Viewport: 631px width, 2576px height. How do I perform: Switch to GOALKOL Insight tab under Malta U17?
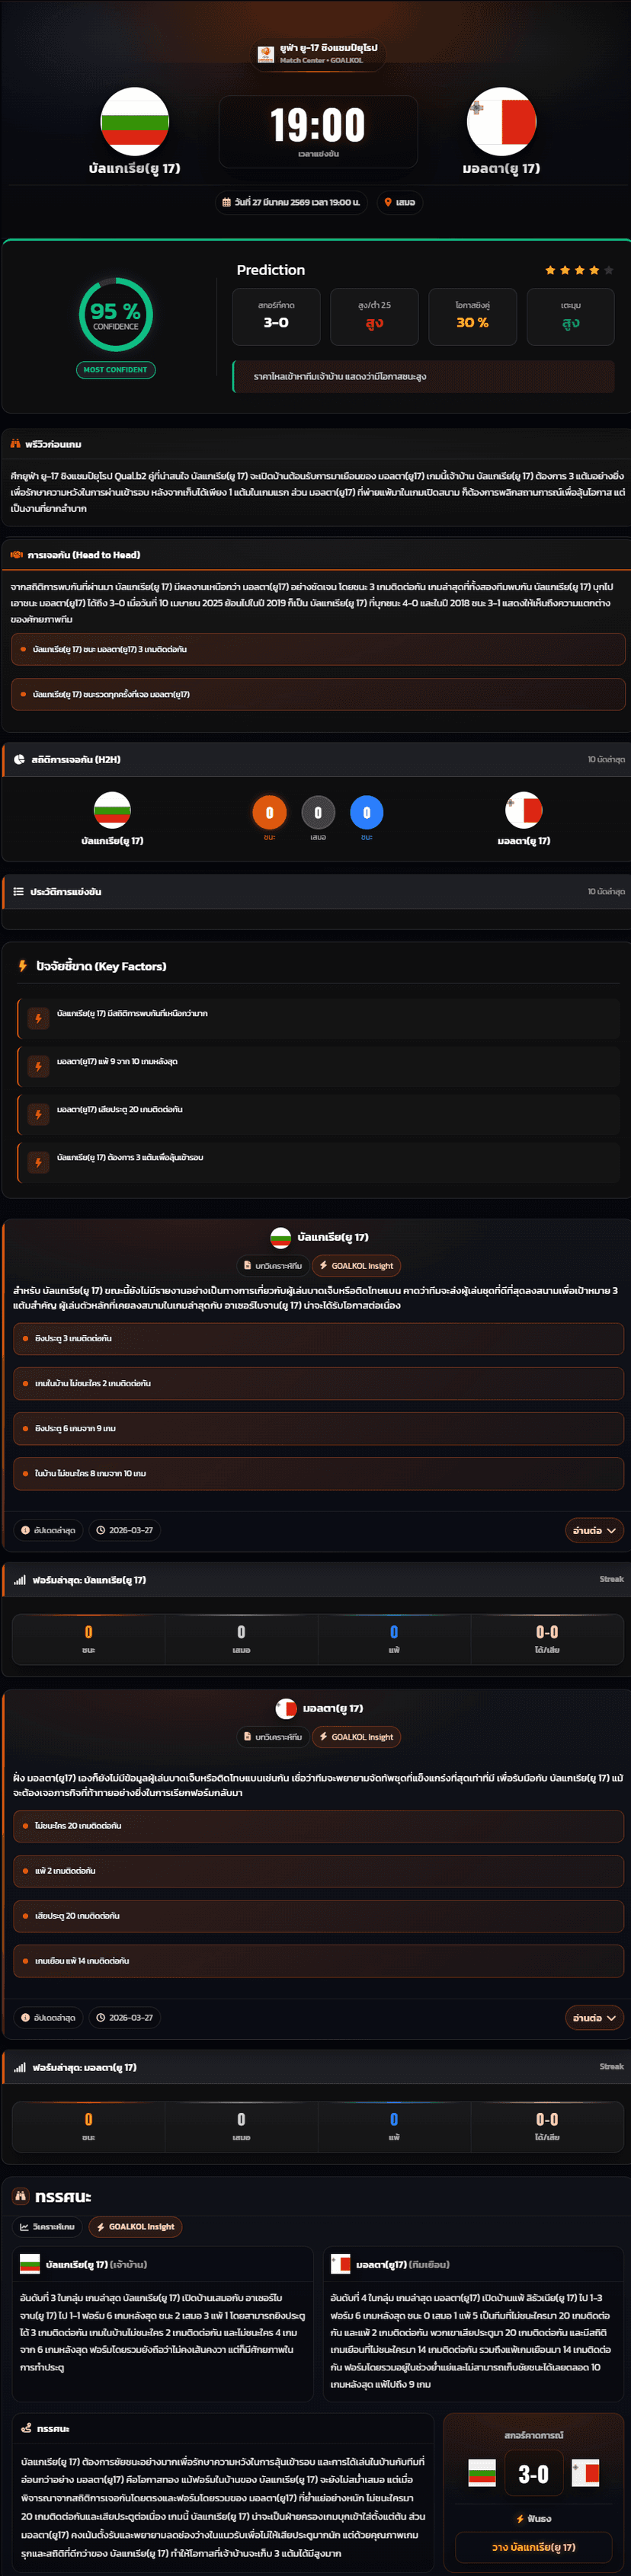pyautogui.click(x=356, y=1737)
